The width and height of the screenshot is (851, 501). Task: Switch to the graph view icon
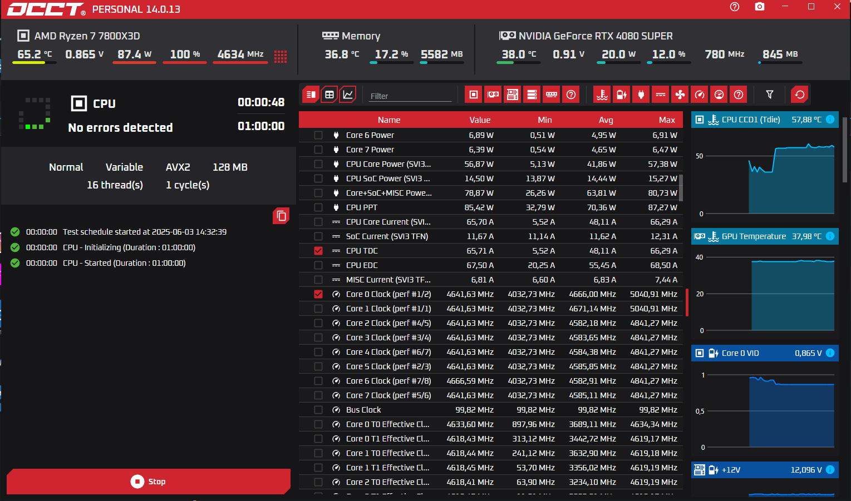(348, 95)
